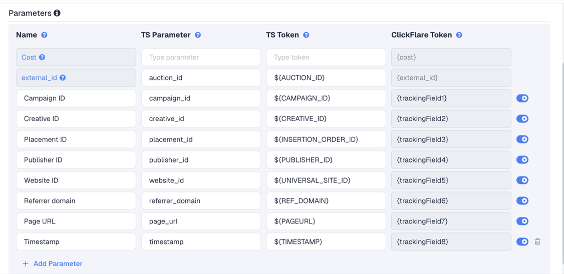The width and height of the screenshot is (564, 274).
Task: Toggle the Campaign ID parameter switch
Action: coord(522,98)
